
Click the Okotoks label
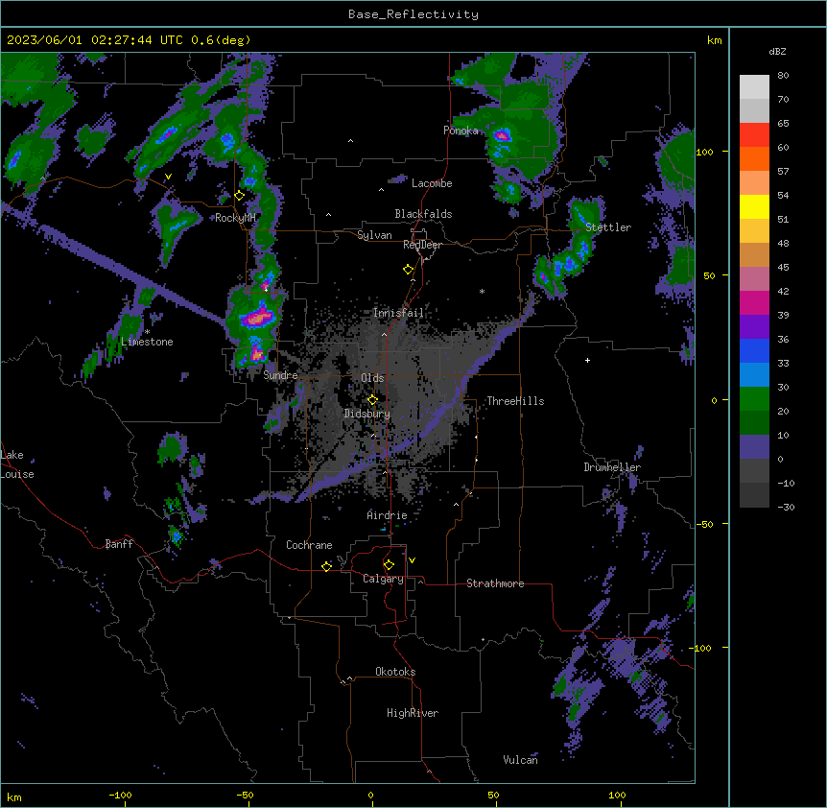coord(395,672)
